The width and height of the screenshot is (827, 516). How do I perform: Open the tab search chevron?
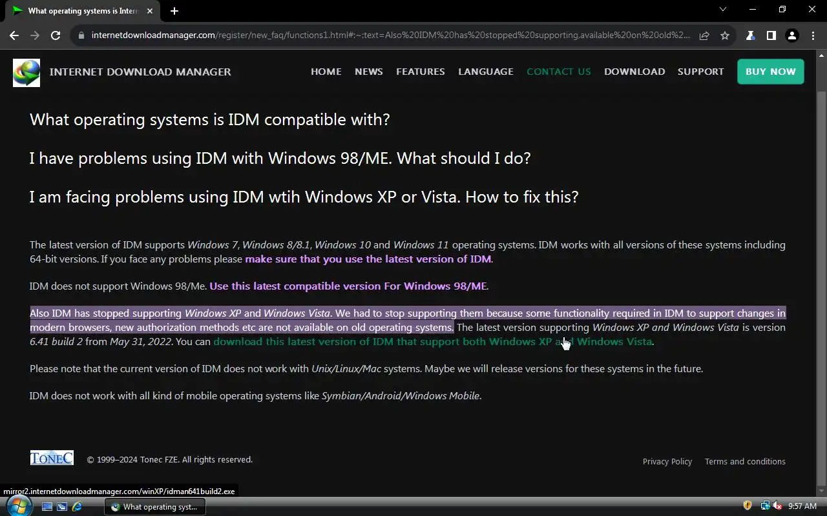tap(723, 10)
